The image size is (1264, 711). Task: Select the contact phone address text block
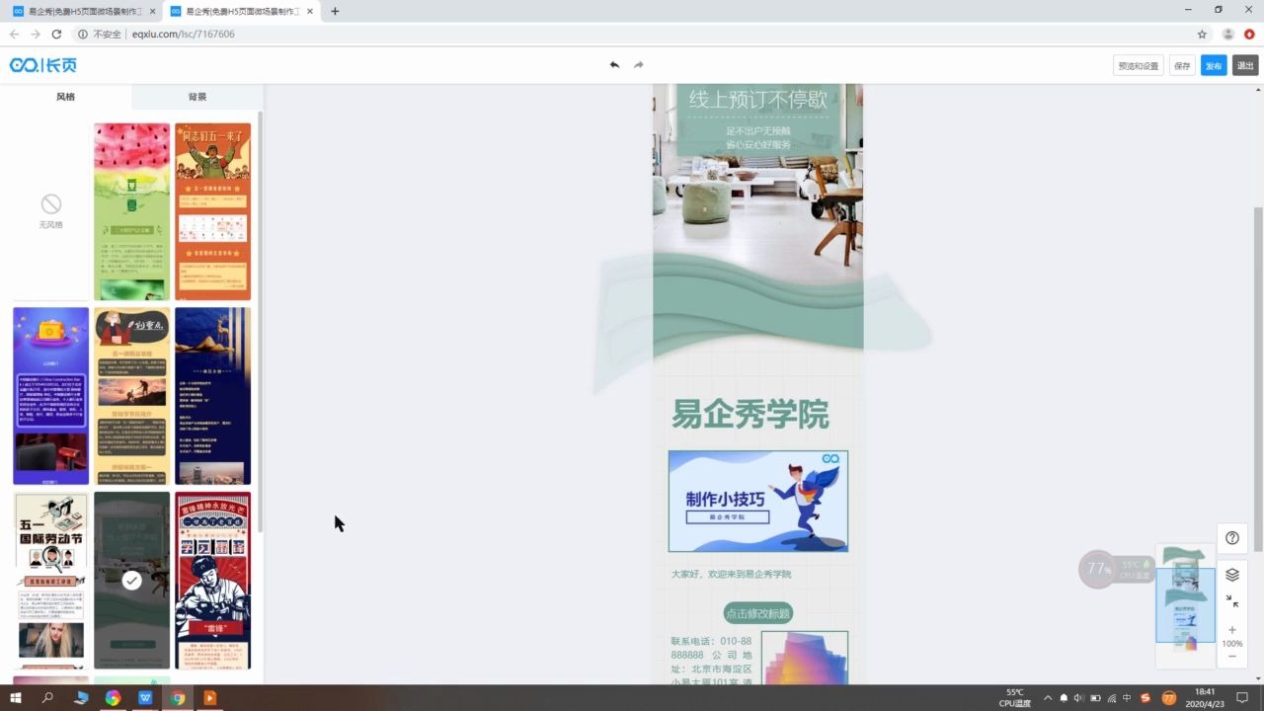(x=711, y=662)
